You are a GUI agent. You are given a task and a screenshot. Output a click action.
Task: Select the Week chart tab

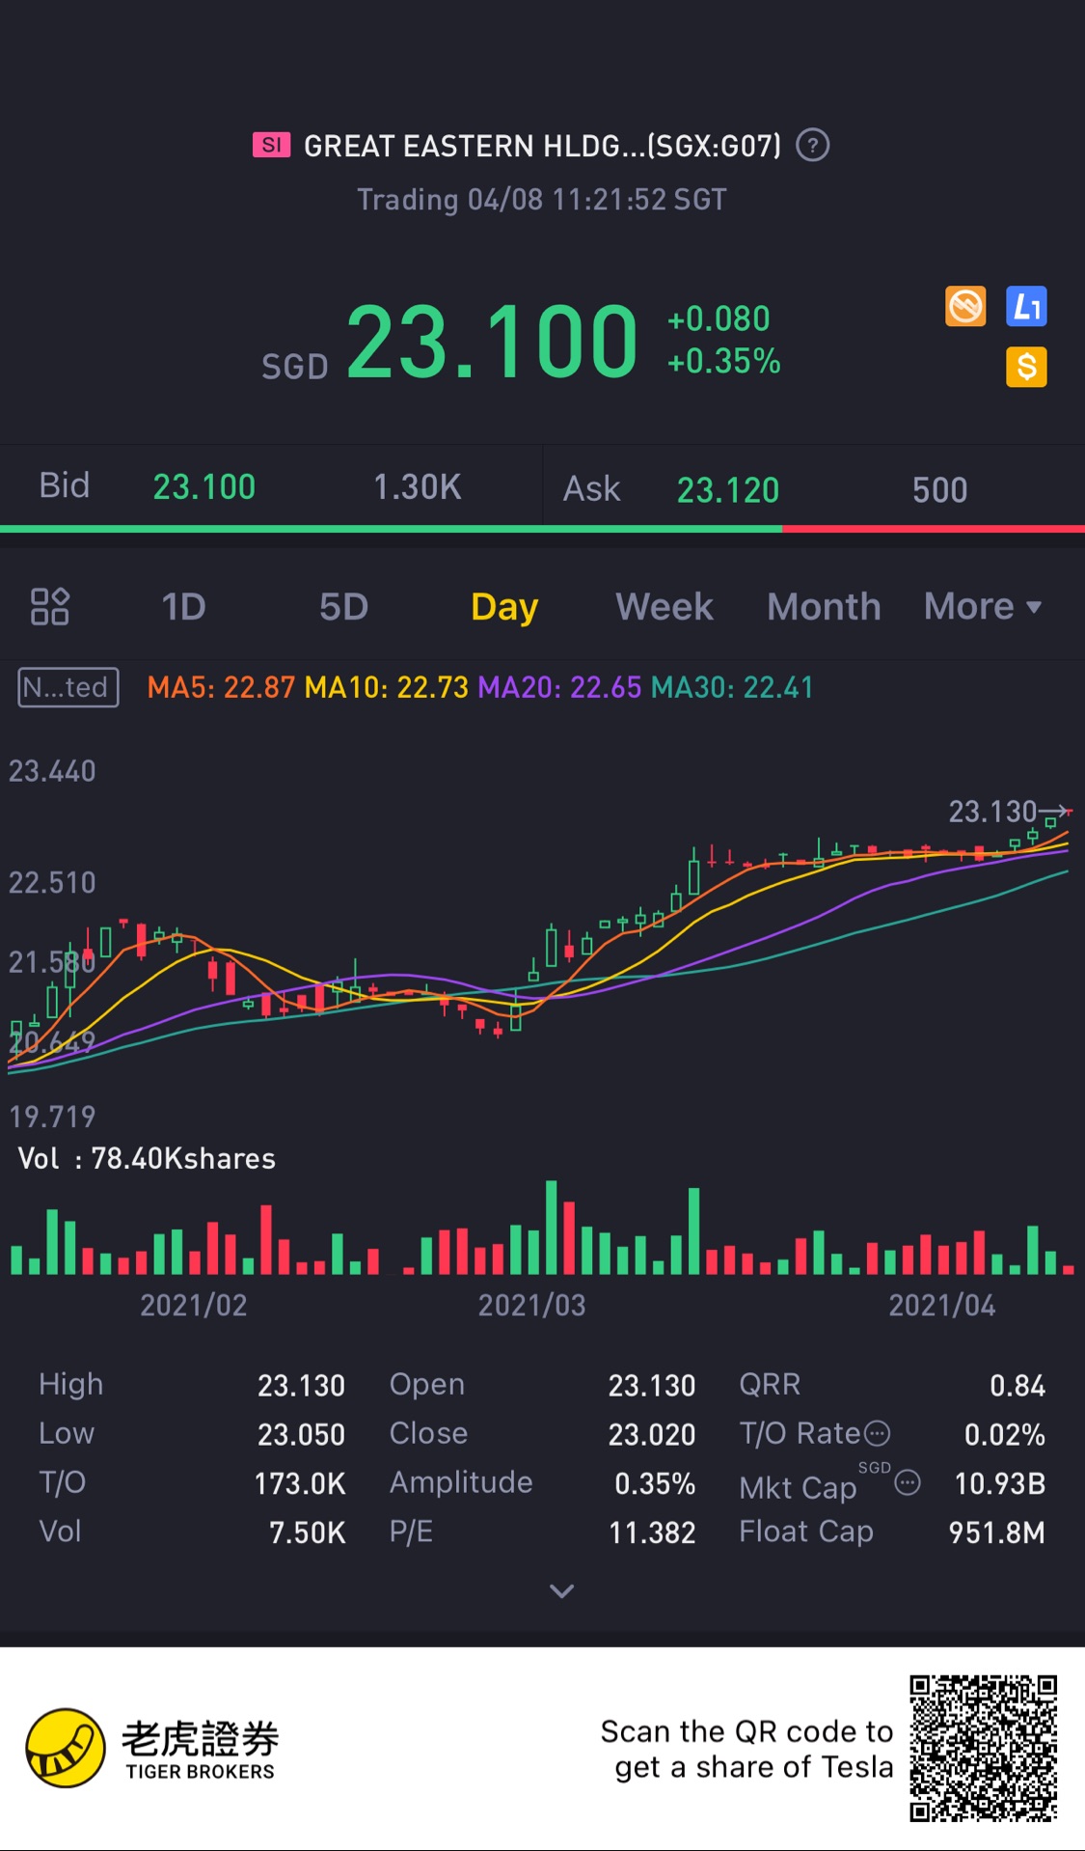pos(665,606)
